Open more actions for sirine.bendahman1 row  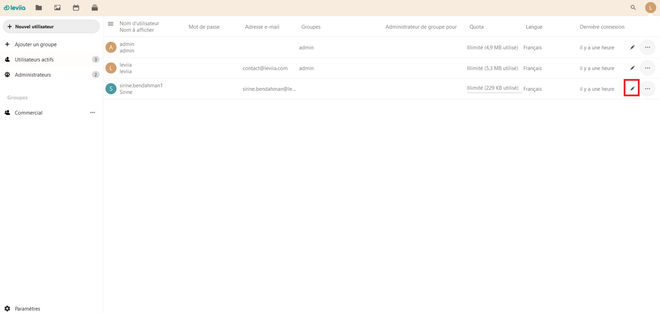[x=648, y=89]
